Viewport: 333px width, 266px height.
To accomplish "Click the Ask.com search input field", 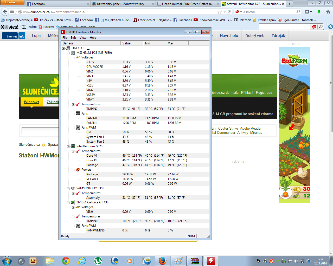I will click(269, 12).
